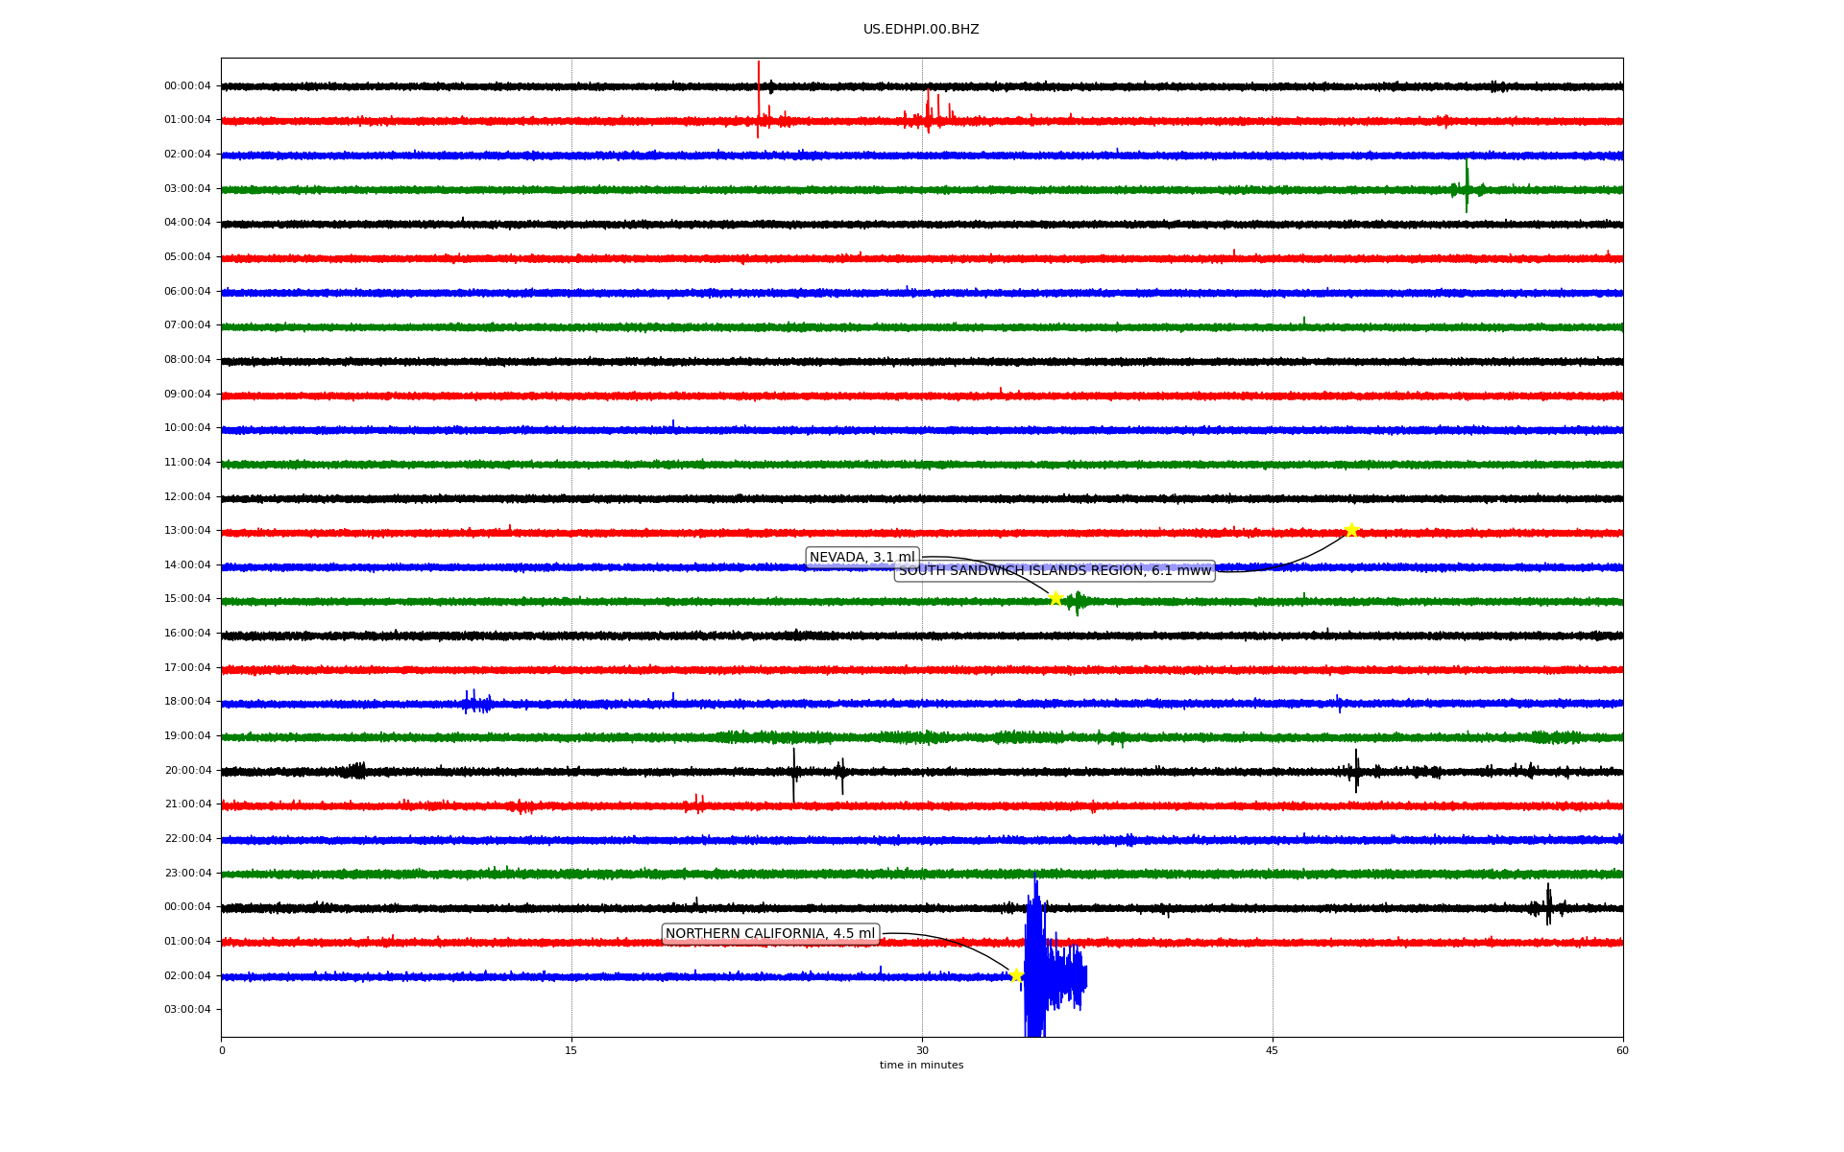Click the yellow star on the 13:00:04 trace
1844x1152 pixels.
click(x=1351, y=530)
